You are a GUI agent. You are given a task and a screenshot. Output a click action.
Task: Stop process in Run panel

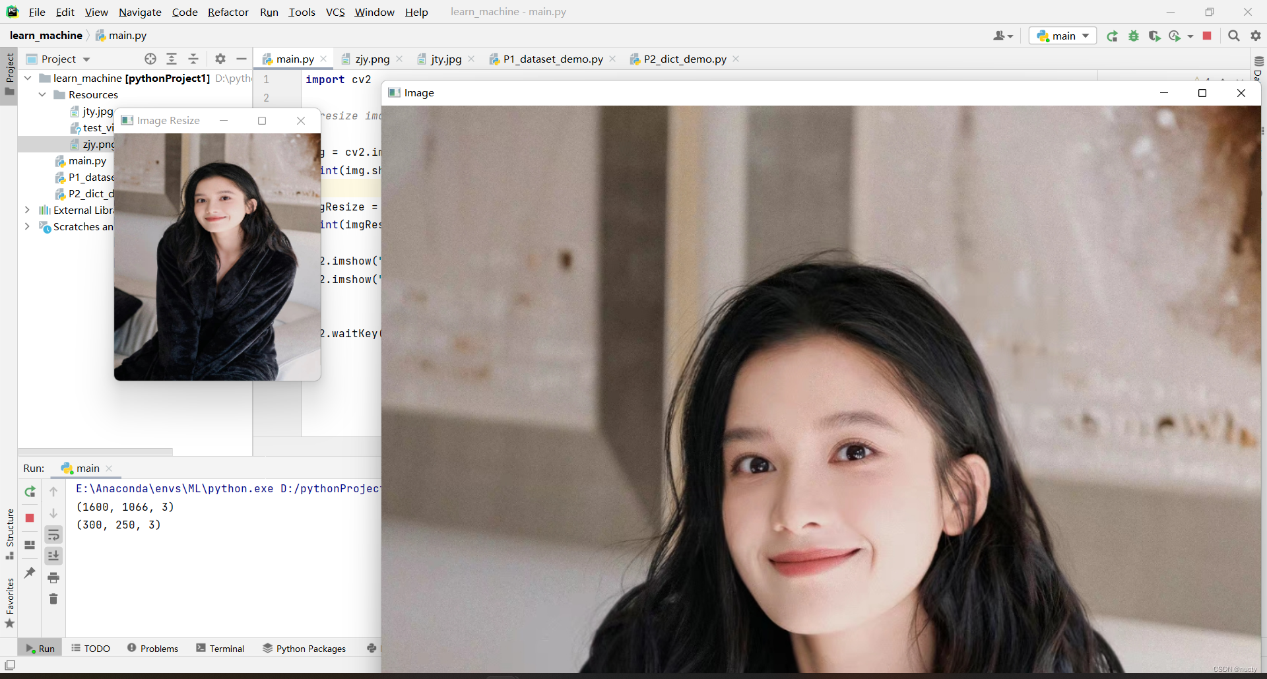click(x=30, y=518)
